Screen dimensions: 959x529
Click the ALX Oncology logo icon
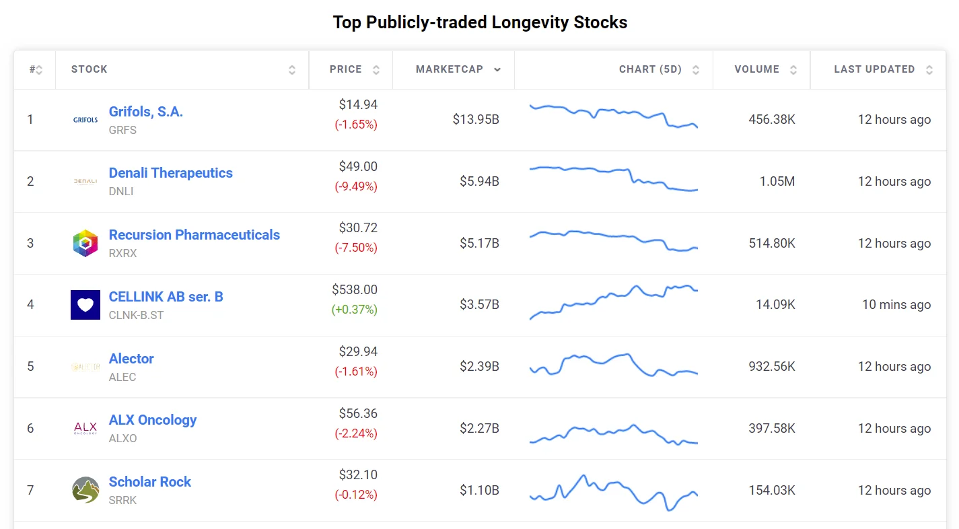point(85,428)
